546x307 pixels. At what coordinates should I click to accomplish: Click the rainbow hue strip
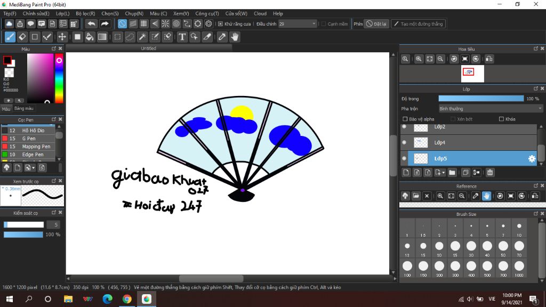tap(59, 78)
